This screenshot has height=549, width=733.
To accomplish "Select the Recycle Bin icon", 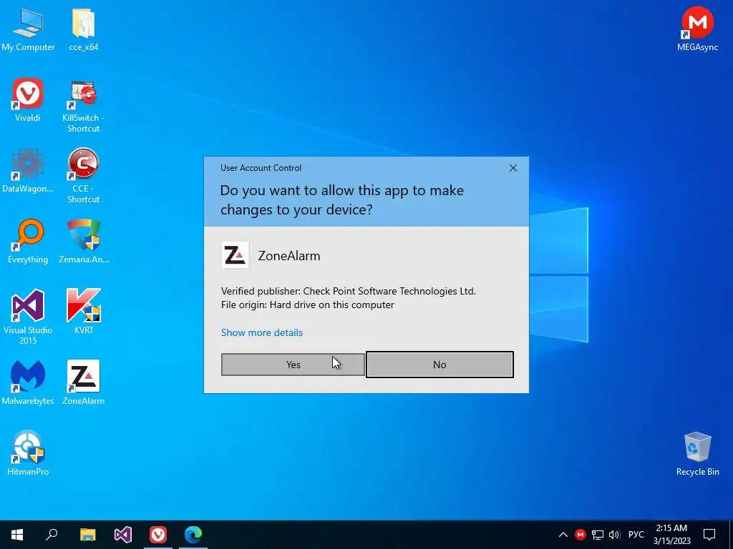I will click(697, 454).
